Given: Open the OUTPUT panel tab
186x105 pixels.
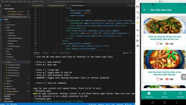Looking at the screenshot, I should tap(54, 53).
